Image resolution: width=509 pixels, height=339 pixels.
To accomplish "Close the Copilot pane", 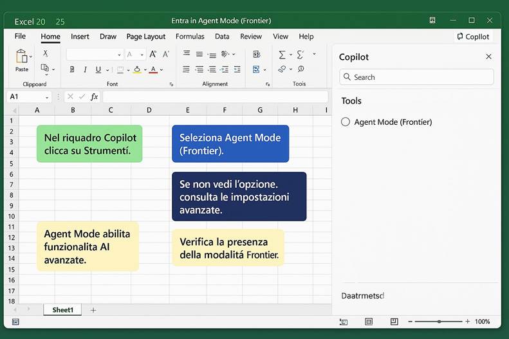I will 488,57.
